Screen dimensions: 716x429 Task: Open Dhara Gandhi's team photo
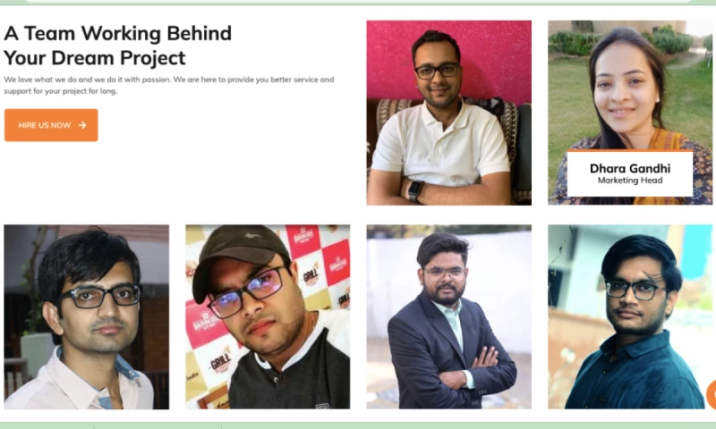[x=630, y=113]
